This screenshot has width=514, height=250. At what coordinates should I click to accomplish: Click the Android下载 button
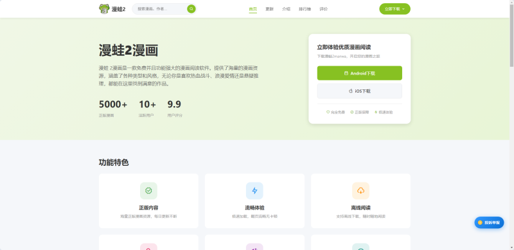(360, 73)
